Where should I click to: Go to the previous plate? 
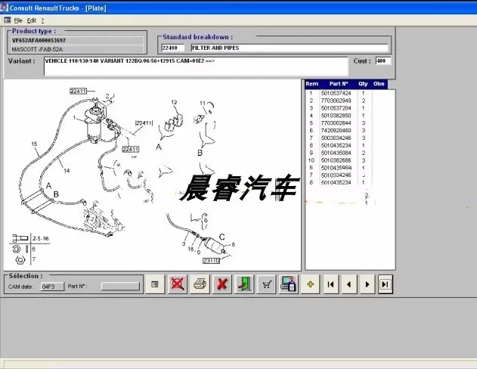tap(349, 284)
